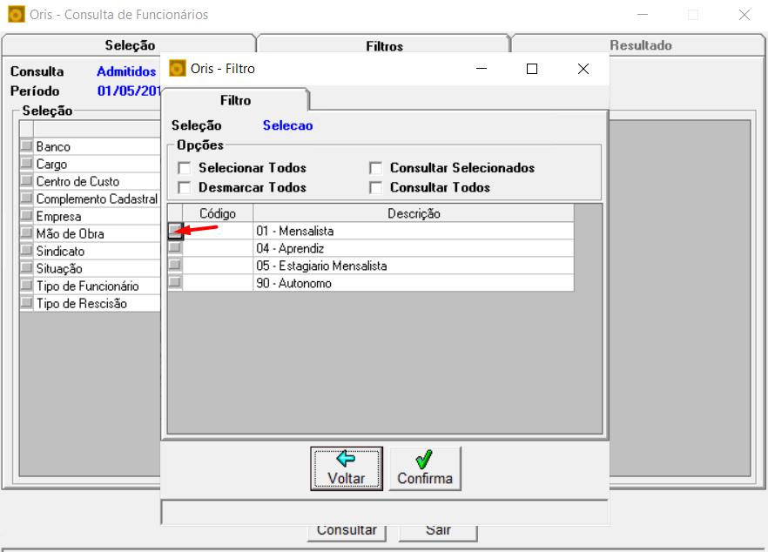768x552 pixels.
Task: Toggle the Tipo de Funcionário selection box
Action: pyautogui.click(x=26, y=285)
